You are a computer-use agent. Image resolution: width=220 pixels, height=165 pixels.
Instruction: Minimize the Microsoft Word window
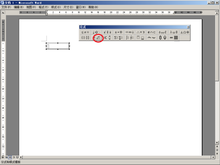point(209,3)
